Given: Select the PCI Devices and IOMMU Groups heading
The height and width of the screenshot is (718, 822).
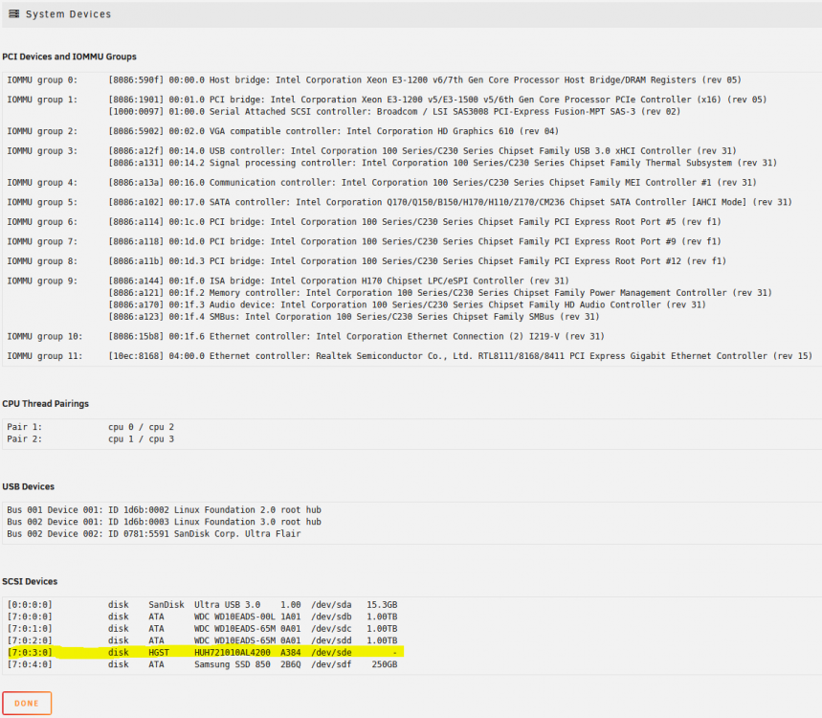Looking at the screenshot, I should pos(69,56).
